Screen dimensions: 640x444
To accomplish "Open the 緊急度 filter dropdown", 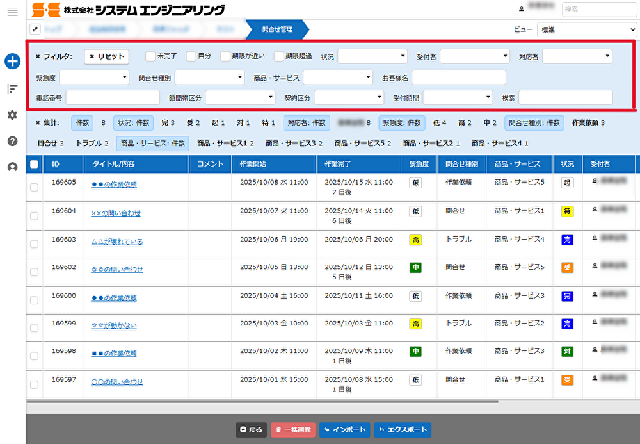I will [95, 78].
